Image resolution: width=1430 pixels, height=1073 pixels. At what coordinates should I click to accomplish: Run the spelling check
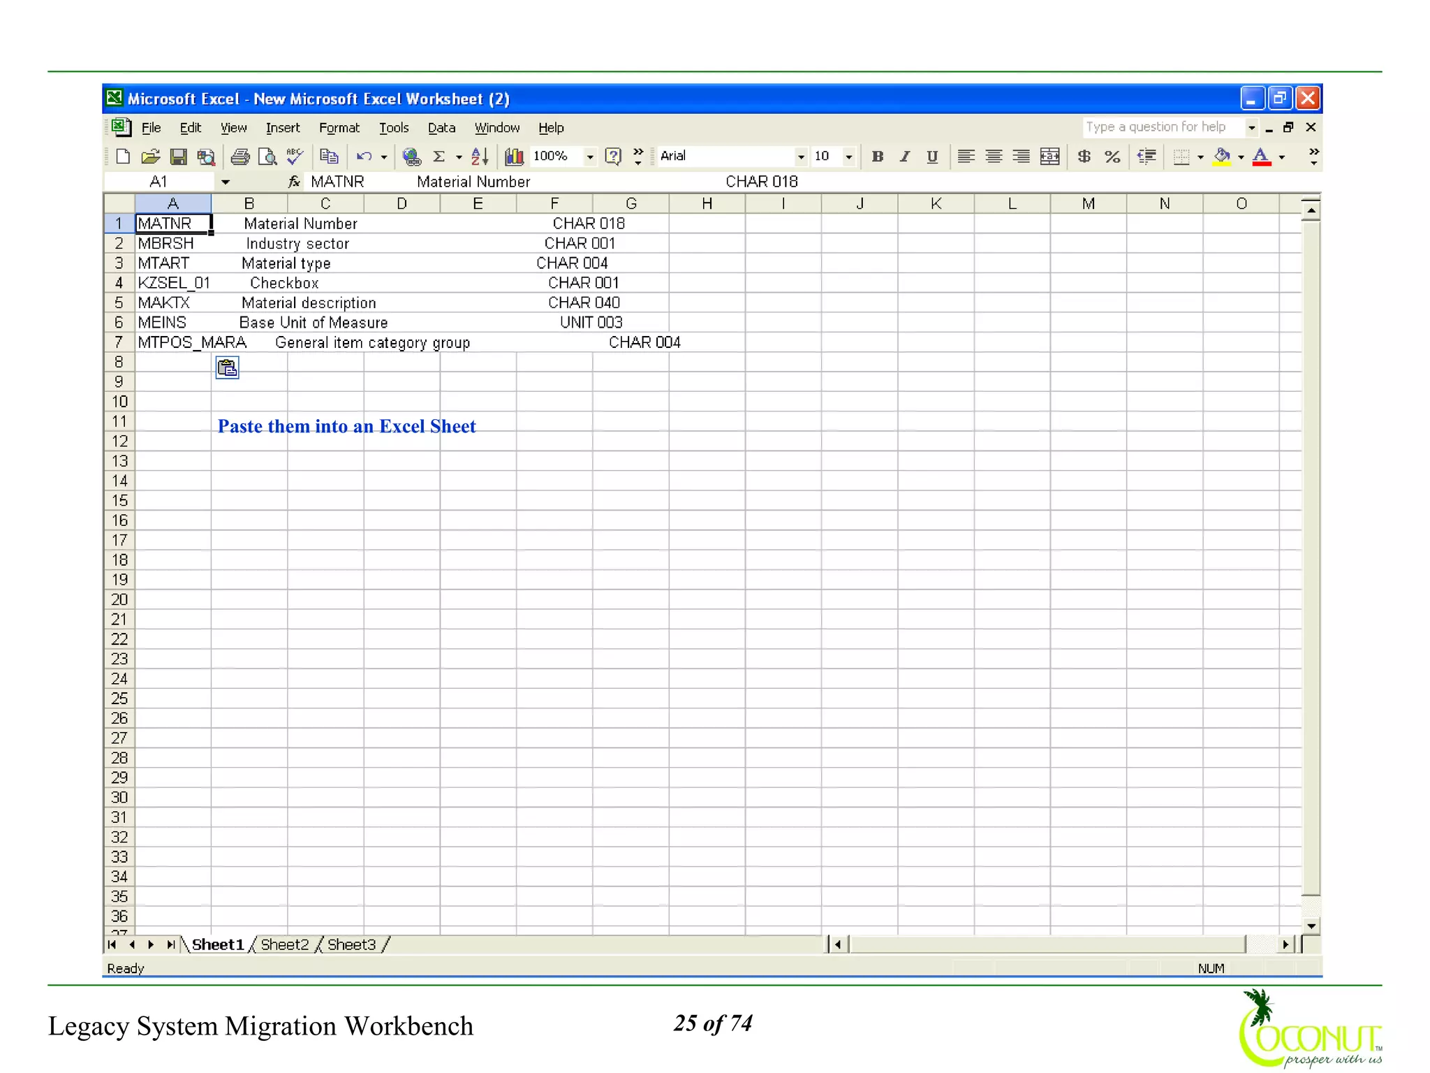[295, 156]
